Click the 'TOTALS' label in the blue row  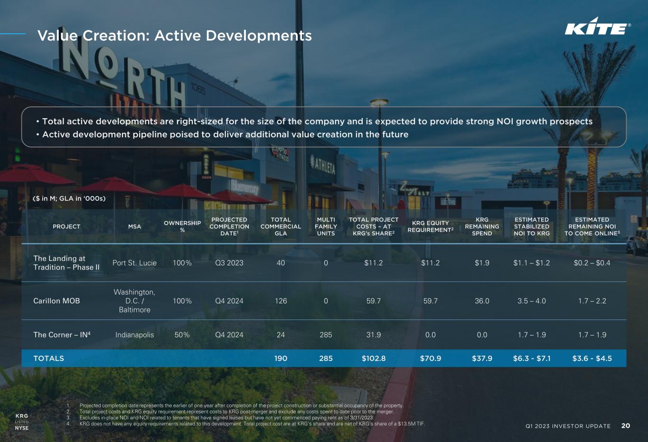tap(48, 358)
